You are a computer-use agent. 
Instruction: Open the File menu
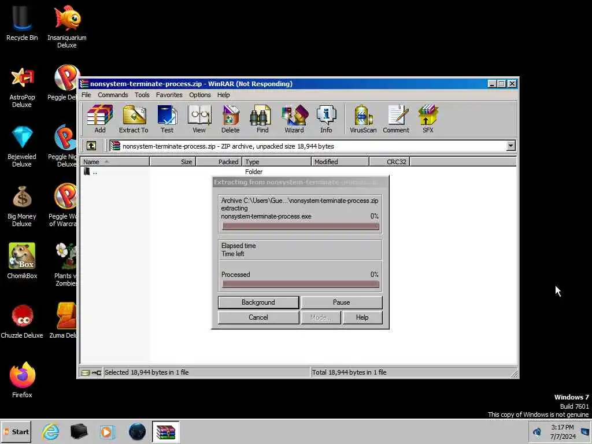coord(86,95)
